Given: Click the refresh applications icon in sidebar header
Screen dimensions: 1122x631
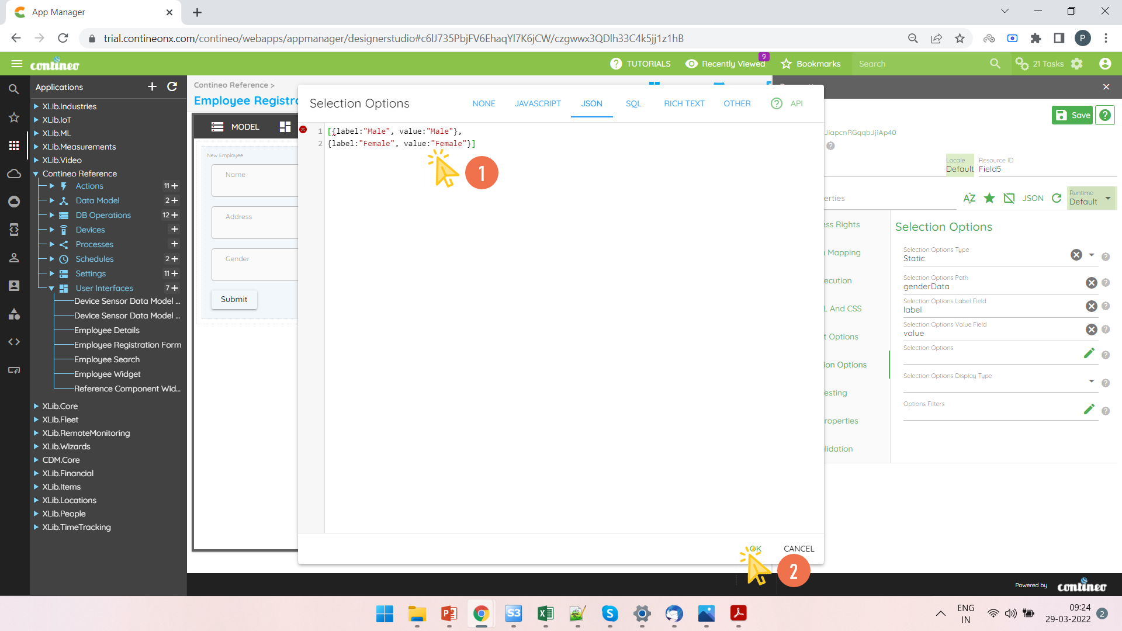Looking at the screenshot, I should (172, 86).
